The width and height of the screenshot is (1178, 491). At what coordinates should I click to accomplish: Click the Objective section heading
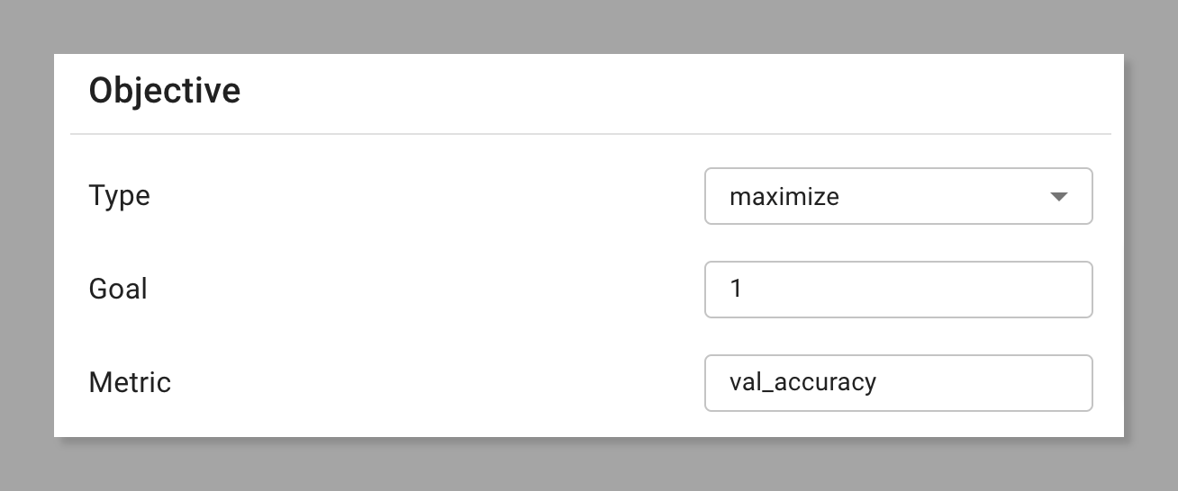[165, 91]
